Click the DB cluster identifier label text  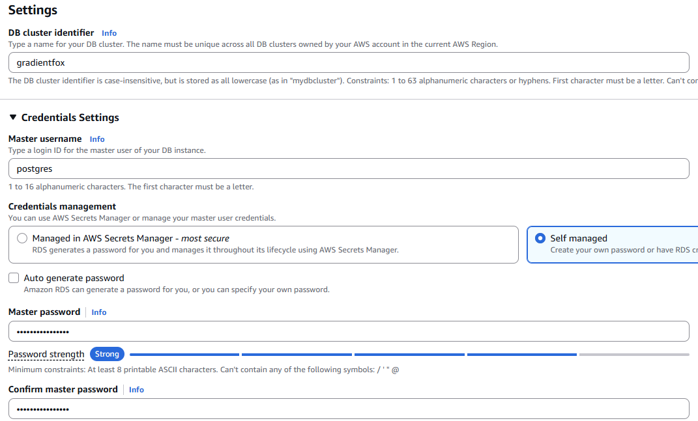pyautogui.click(x=51, y=33)
